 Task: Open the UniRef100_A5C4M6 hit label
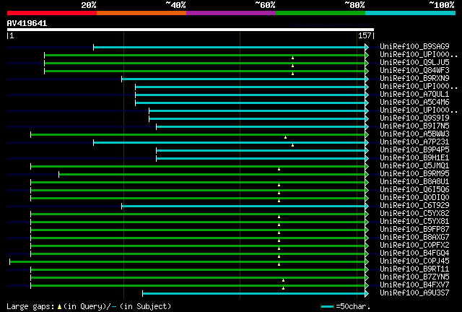[x=414, y=102]
